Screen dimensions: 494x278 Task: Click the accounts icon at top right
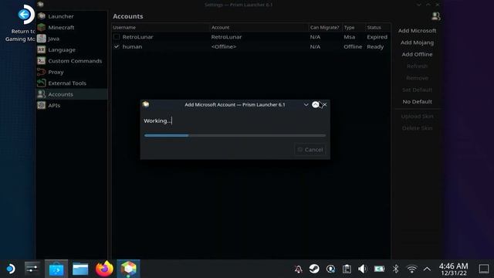[x=435, y=16]
